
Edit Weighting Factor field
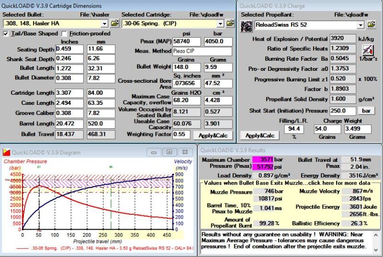[x=181, y=134]
